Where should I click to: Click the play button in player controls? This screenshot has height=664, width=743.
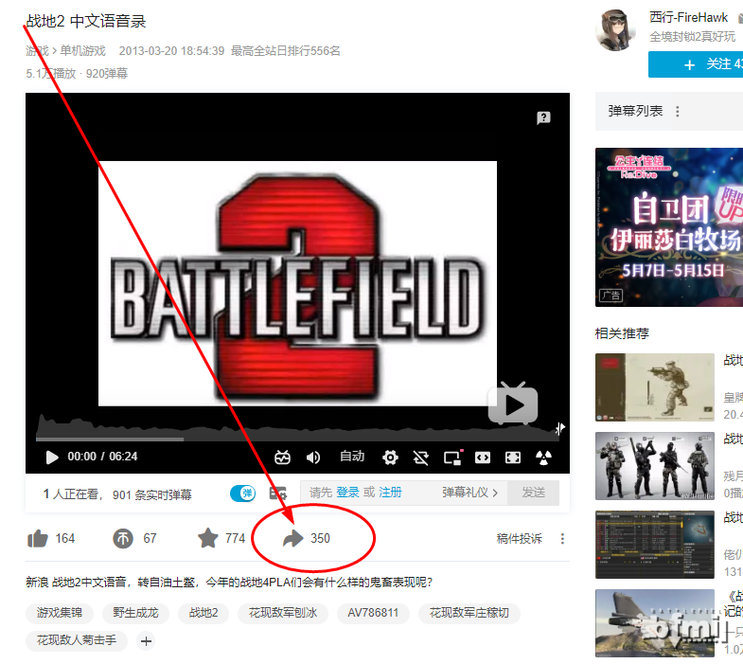coord(52,458)
